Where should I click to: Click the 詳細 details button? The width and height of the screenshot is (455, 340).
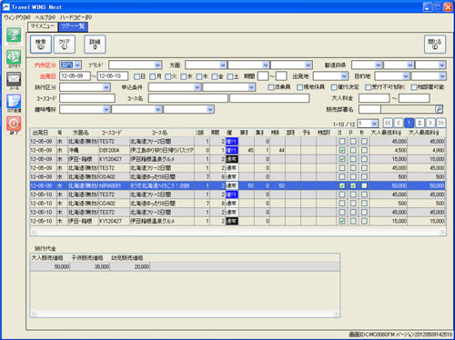tap(95, 44)
